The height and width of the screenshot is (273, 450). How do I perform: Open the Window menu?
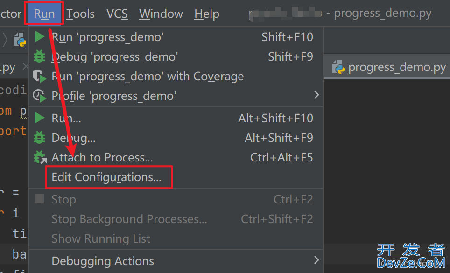(161, 14)
